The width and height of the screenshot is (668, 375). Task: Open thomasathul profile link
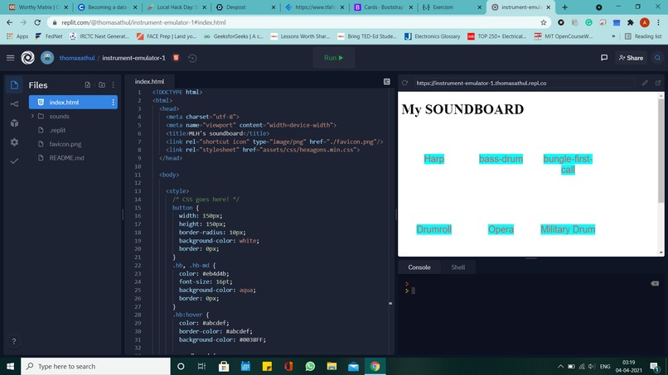click(x=77, y=58)
